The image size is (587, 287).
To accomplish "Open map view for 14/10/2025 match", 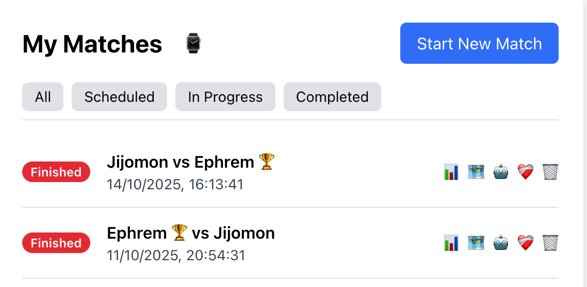I will coord(475,172).
